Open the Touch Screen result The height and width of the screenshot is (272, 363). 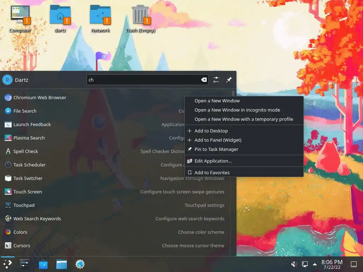(115, 192)
